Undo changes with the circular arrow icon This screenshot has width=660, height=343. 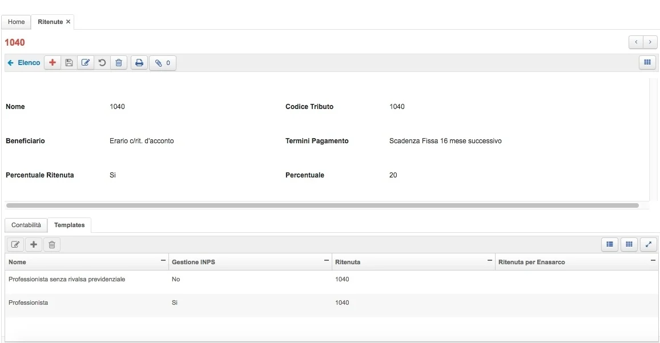(x=102, y=63)
